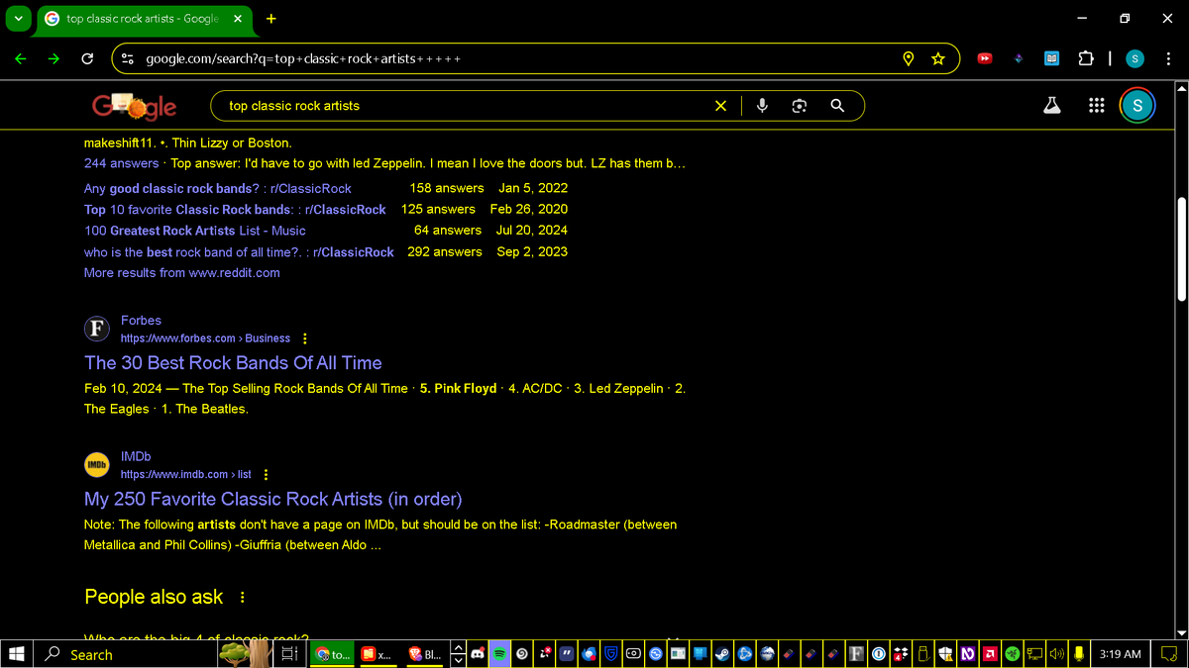Viewport: 1189px width, 668px height.
Task: Open the taskbar volume control
Action: pos(1056,654)
